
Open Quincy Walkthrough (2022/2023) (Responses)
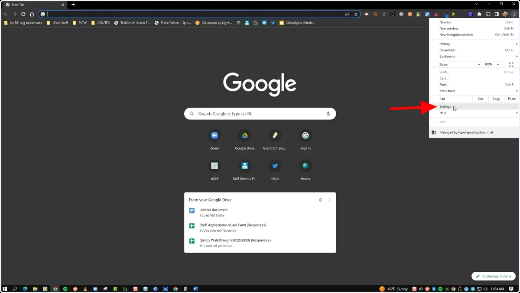[x=260, y=243]
